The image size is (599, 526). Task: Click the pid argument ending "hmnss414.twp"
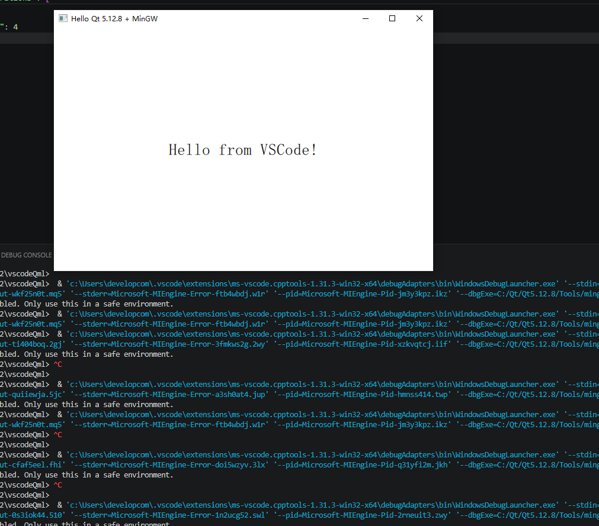[x=363, y=395]
